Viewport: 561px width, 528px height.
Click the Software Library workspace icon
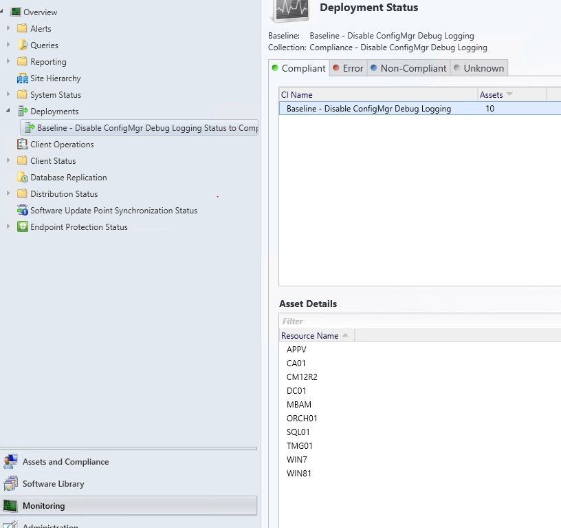(10, 483)
